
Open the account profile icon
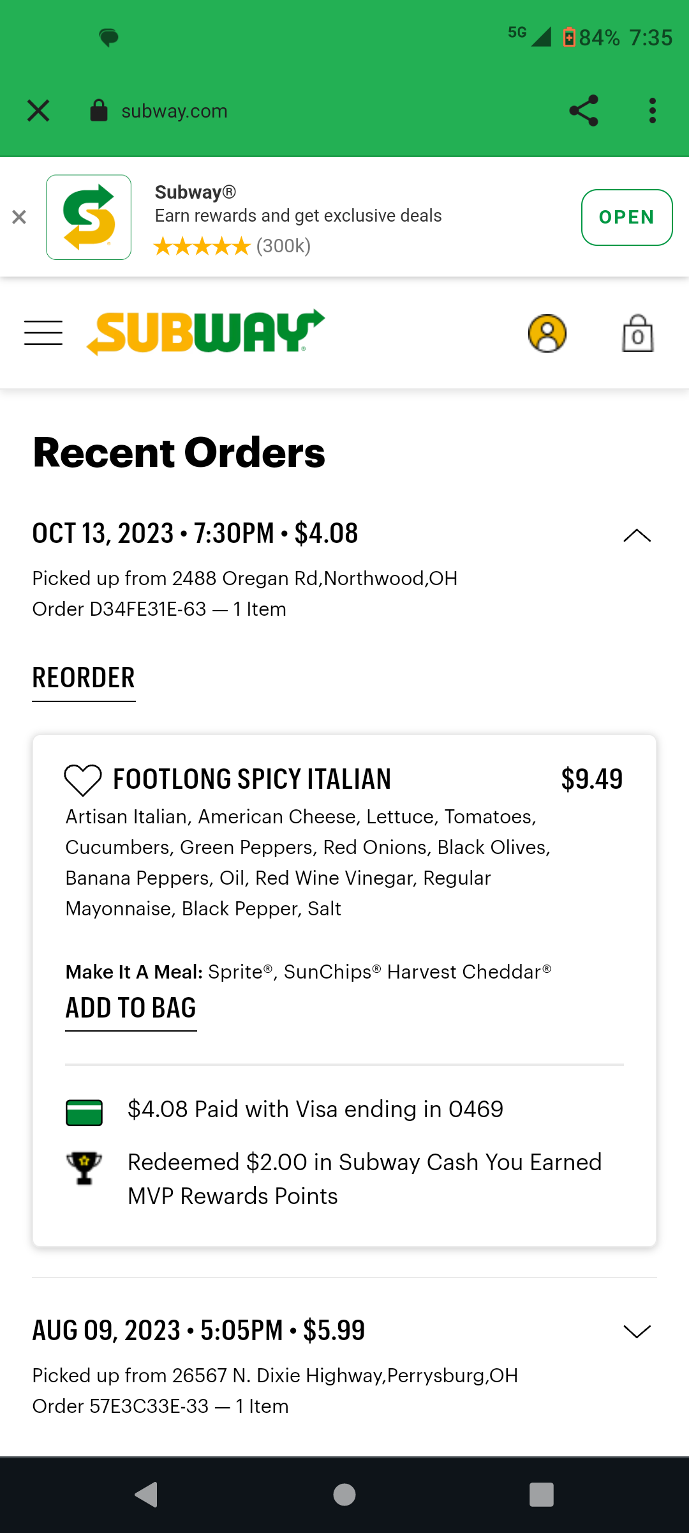547,333
